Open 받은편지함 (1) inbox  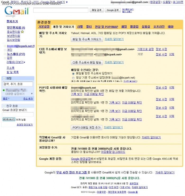16,28
